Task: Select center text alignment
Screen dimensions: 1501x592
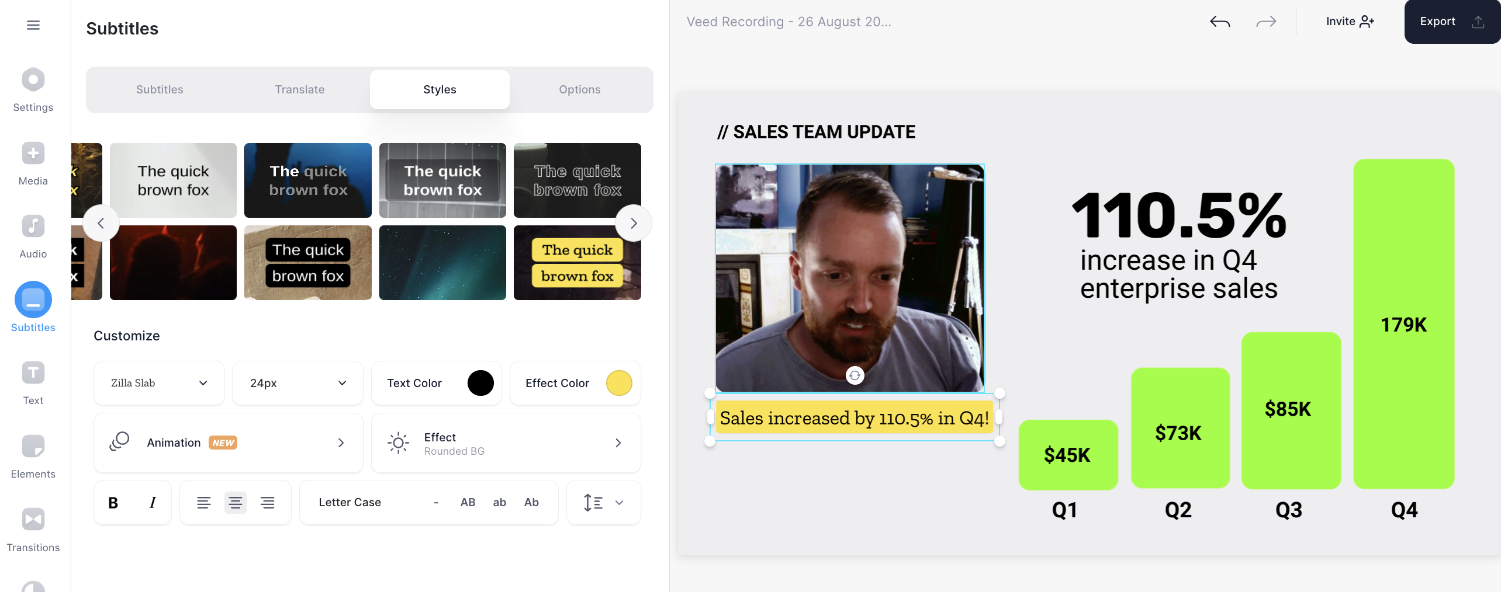Action: pos(236,503)
